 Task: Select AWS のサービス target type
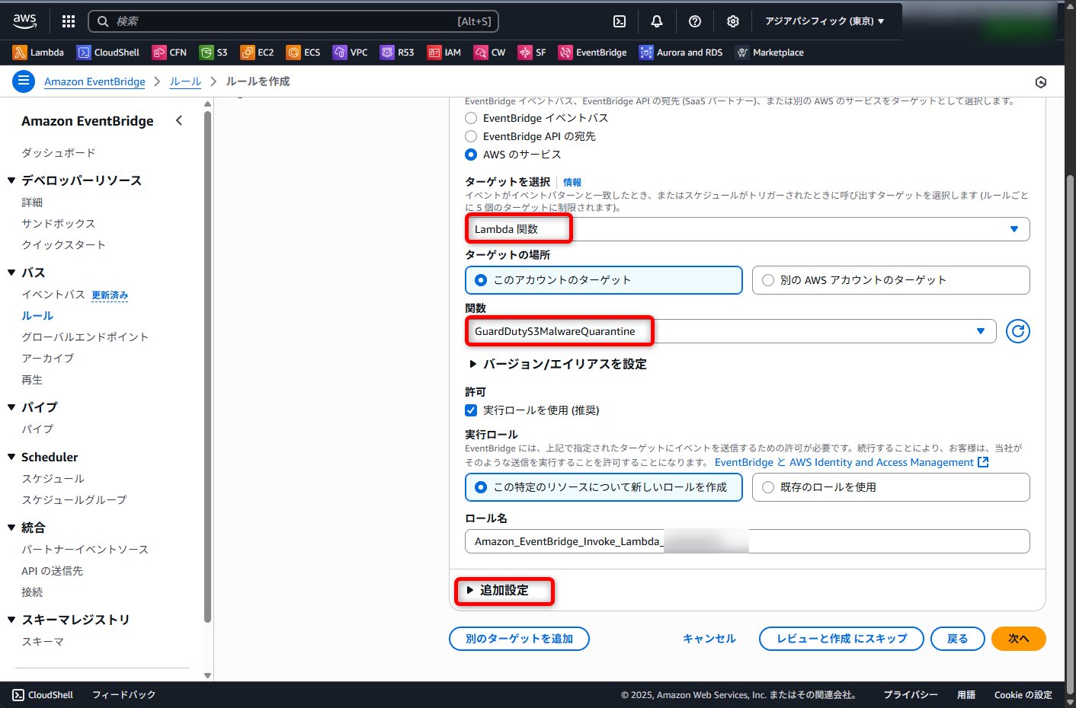(471, 155)
